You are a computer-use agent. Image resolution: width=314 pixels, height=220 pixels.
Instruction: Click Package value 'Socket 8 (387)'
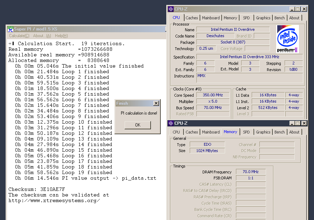tap(233, 42)
